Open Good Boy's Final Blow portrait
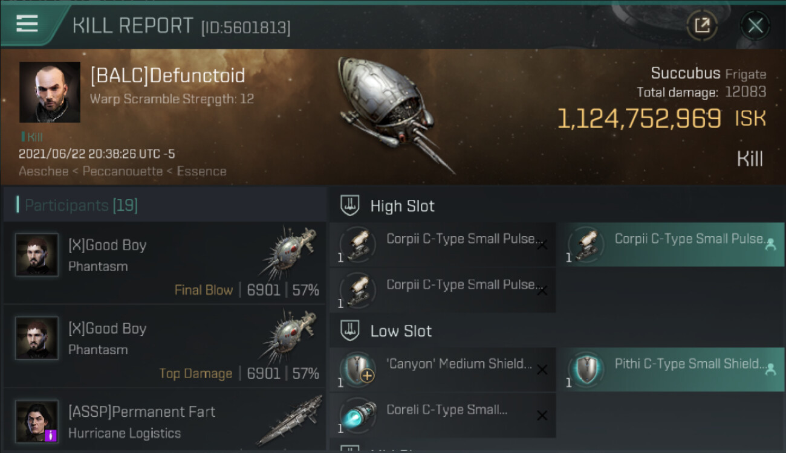 click(x=37, y=255)
